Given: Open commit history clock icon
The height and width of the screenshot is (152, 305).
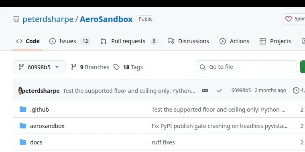Looking at the screenshot, I should [x=296, y=90].
